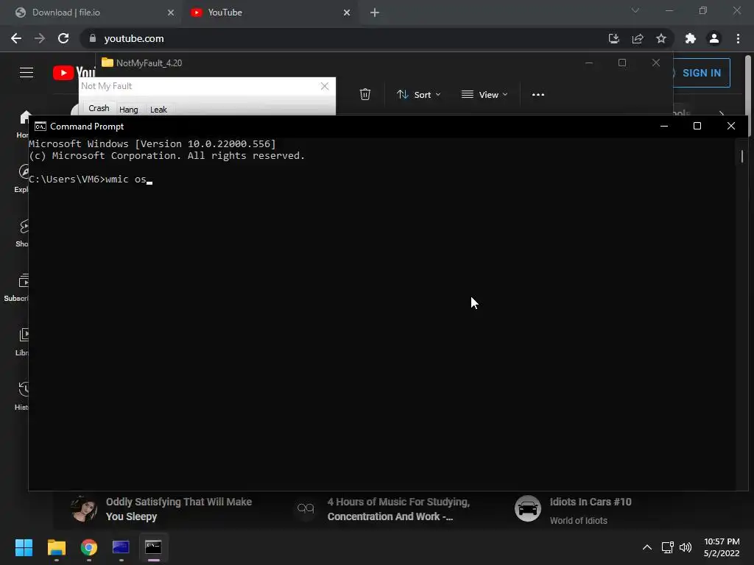Image resolution: width=754 pixels, height=565 pixels.
Task: Click YouTube SIGN IN button
Action: [701, 73]
